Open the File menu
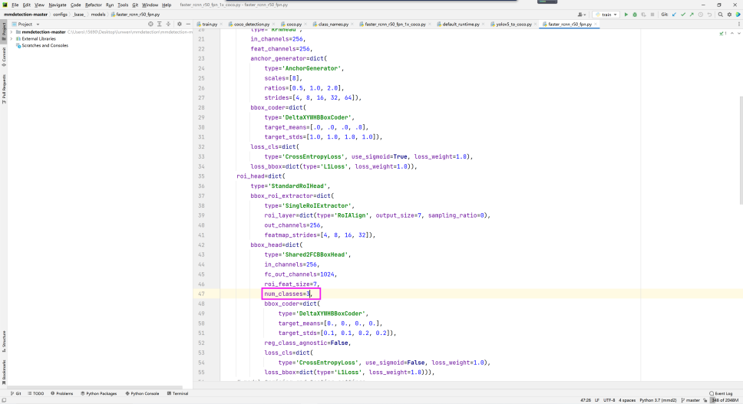 pyautogui.click(x=15, y=5)
